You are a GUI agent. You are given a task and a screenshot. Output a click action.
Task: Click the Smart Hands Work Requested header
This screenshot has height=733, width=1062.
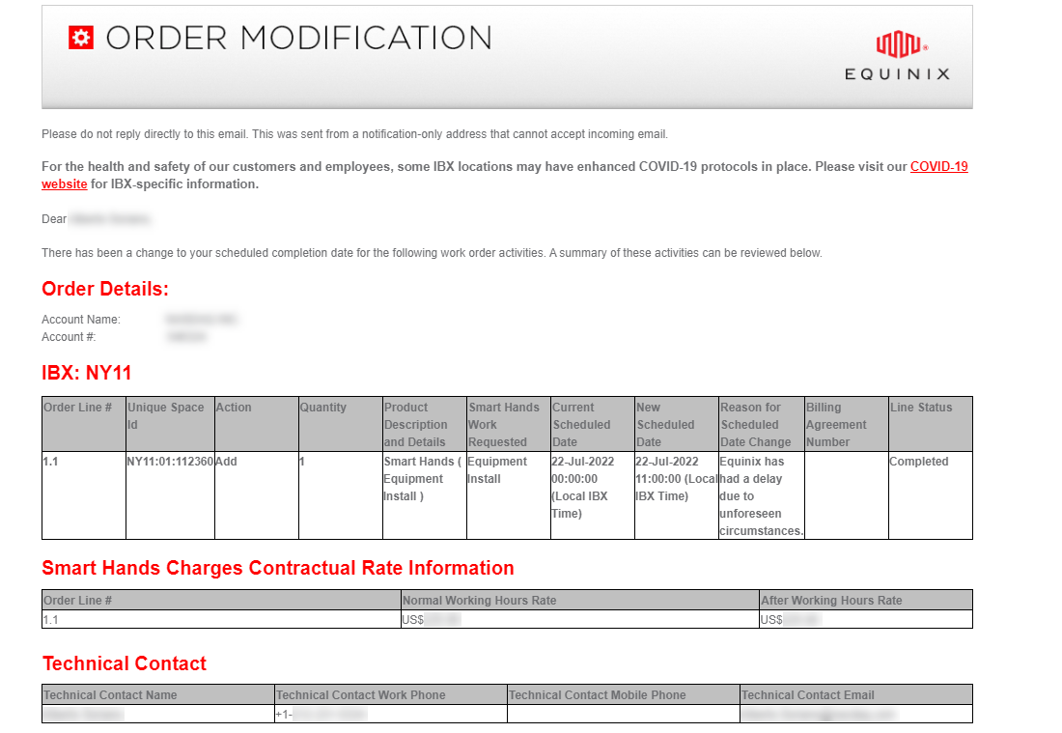pos(509,424)
